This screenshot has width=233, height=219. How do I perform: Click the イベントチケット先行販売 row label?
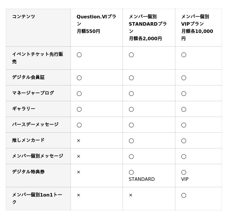tap(38, 58)
